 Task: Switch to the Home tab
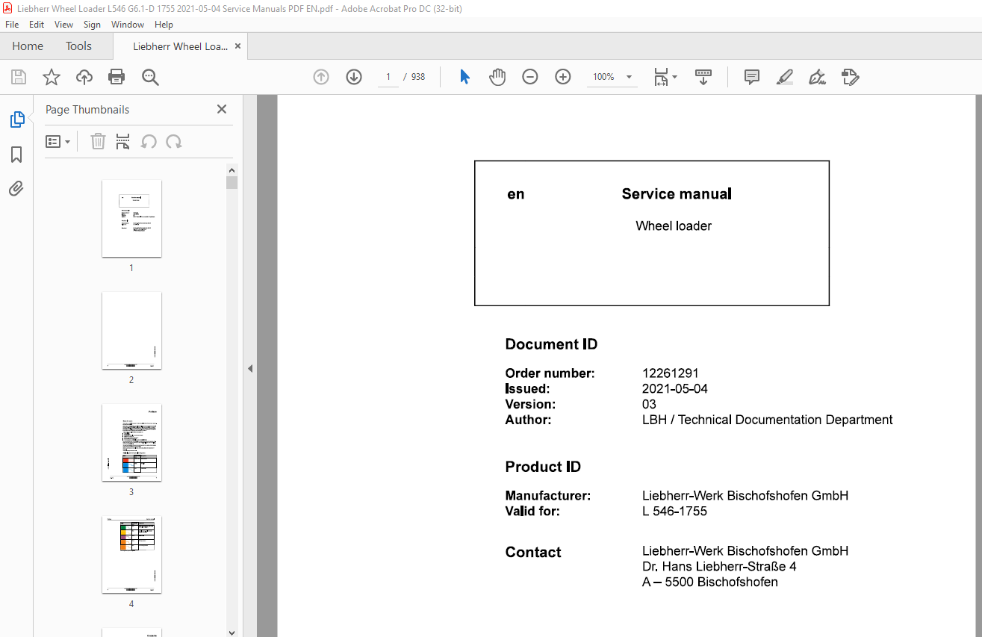pos(28,46)
